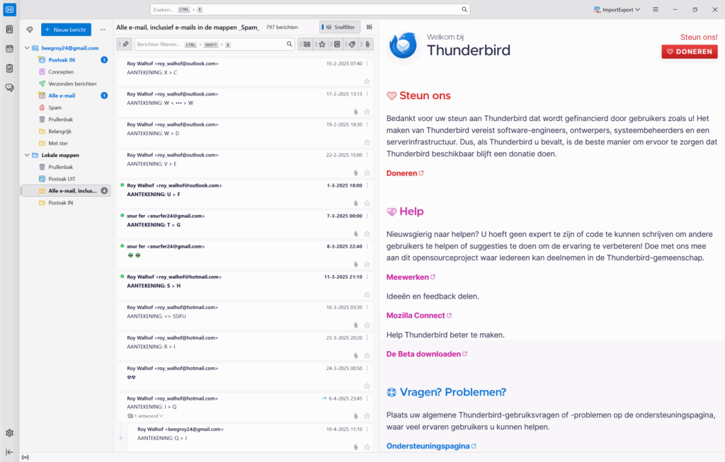This screenshot has height=462, width=725.
Task: Select the Spam folder
Action: point(64,108)
